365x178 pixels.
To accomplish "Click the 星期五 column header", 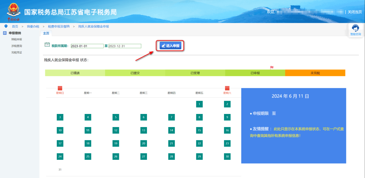I will [199, 93].
